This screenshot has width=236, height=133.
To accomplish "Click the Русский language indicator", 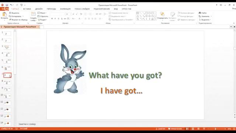I will pos(24,129).
